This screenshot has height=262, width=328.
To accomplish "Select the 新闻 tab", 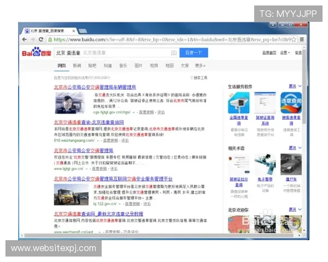I will click(77, 65).
